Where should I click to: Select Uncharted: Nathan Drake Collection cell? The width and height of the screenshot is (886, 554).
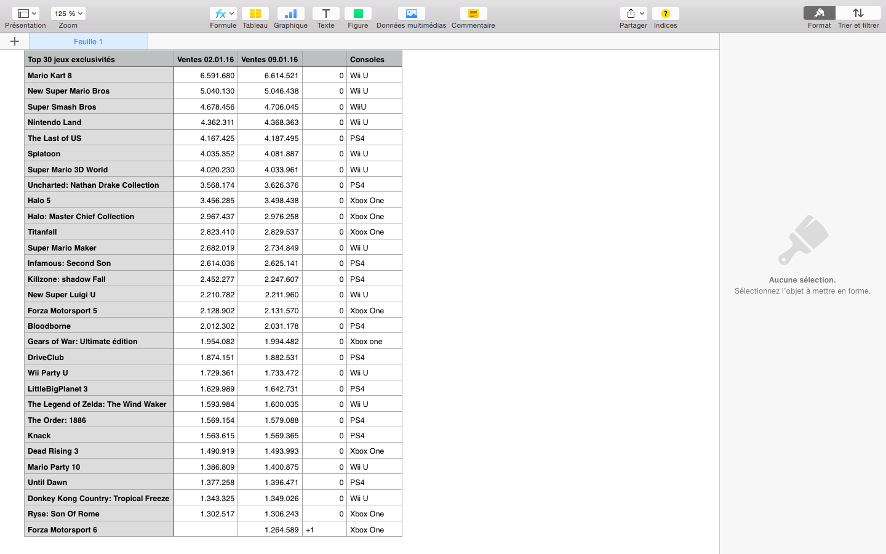99,185
